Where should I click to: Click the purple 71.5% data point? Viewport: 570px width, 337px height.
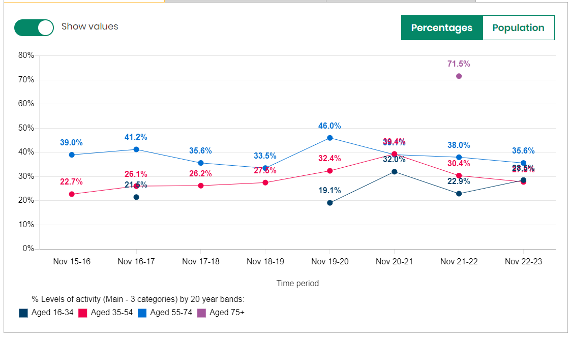tap(459, 76)
